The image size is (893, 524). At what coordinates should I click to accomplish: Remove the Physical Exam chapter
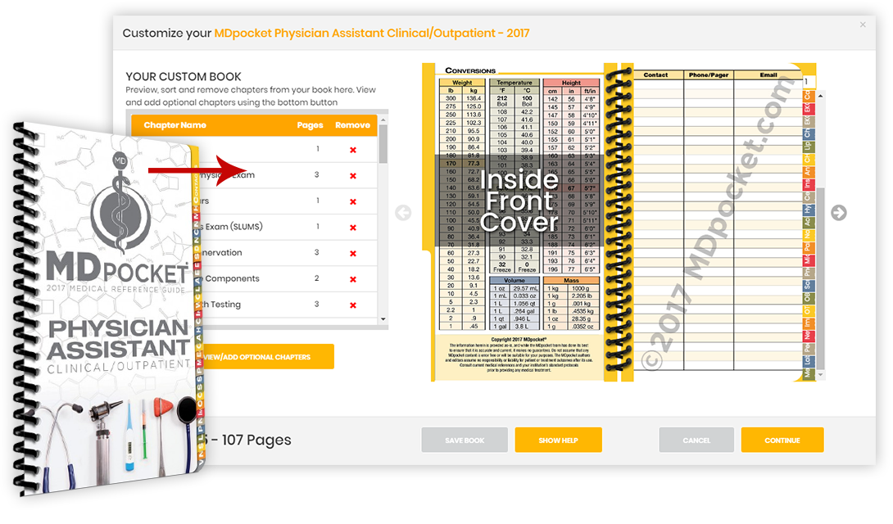click(x=353, y=176)
